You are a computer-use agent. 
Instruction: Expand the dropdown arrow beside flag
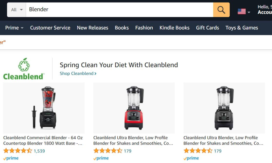pos(249,12)
